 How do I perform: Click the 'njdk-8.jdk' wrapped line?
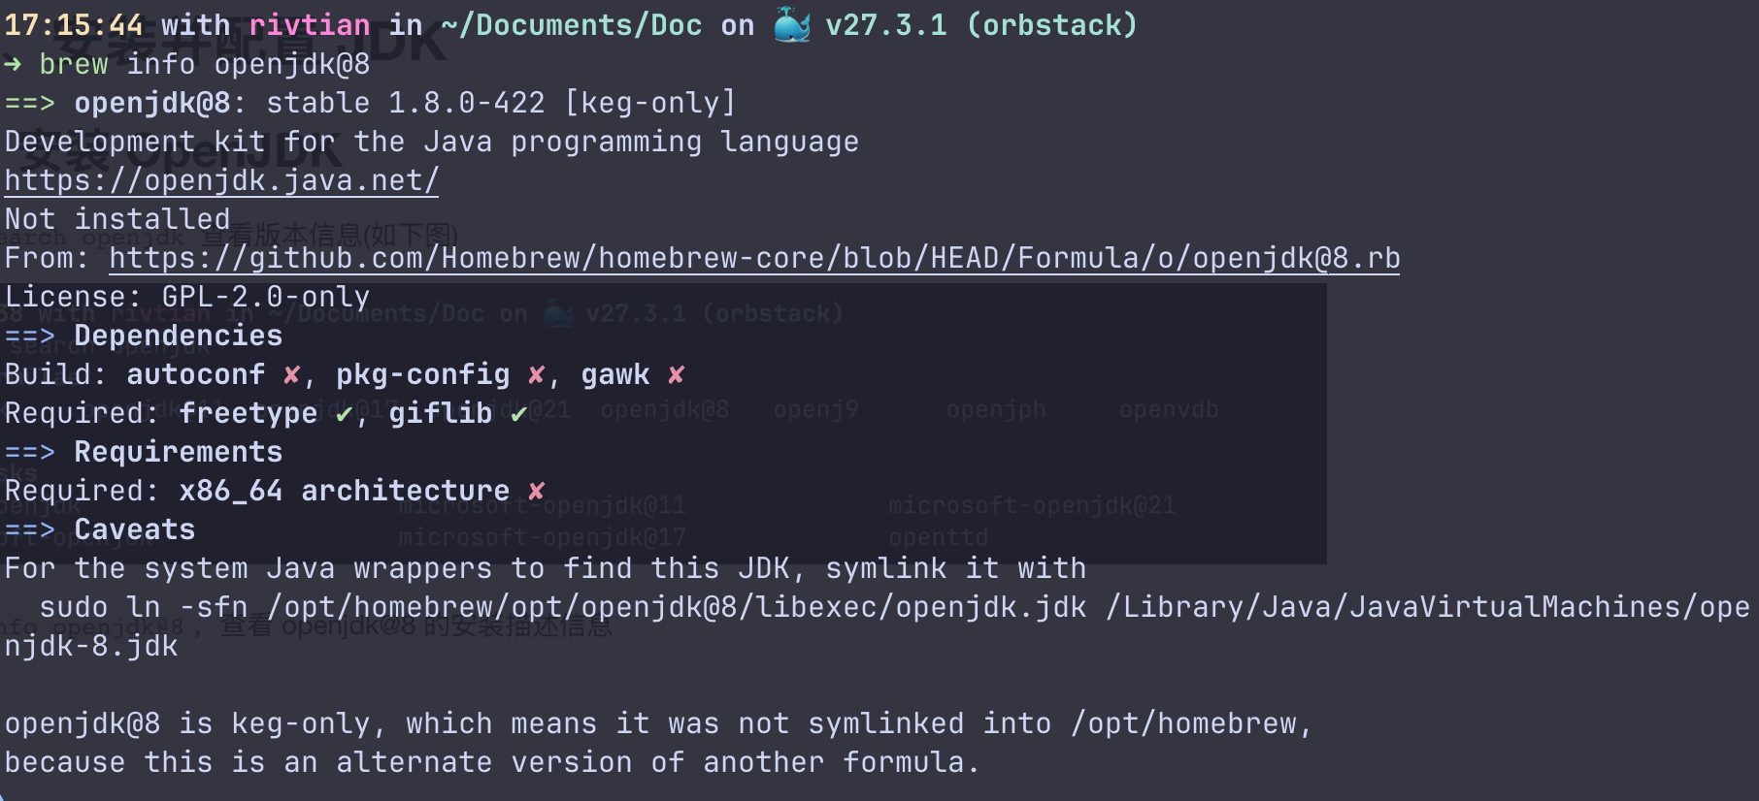pos(91,646)
